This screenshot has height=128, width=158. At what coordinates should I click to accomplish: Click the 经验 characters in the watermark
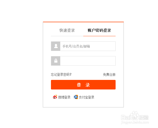pyautogui.click(x=144, y=117)
